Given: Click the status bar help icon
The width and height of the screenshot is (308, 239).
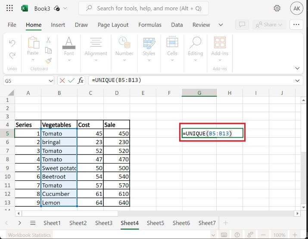Looking at the screenshot, I should coord(237,235).
